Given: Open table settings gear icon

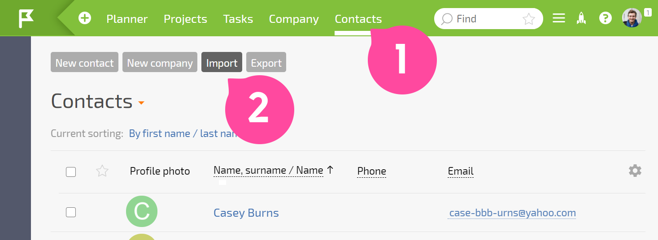Looking at the screenshot, I should 635,171.
